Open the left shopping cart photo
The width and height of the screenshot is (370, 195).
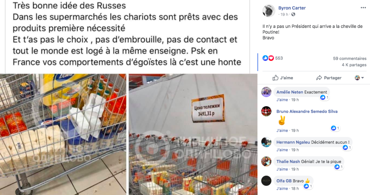63,134
